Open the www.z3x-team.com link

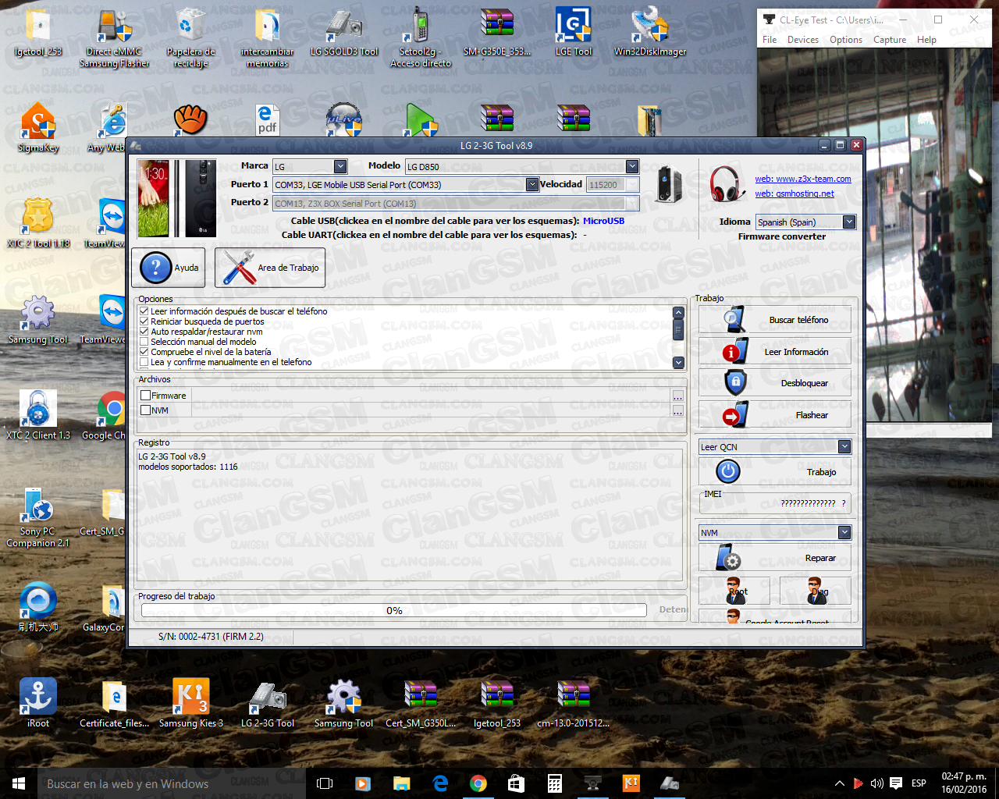pos(803,179)
